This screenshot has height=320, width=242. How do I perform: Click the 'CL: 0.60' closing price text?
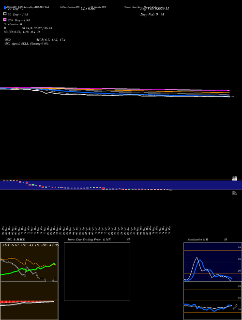click(88, 9)
